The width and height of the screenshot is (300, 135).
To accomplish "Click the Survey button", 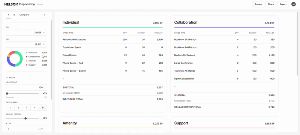I will pos(258,4).
